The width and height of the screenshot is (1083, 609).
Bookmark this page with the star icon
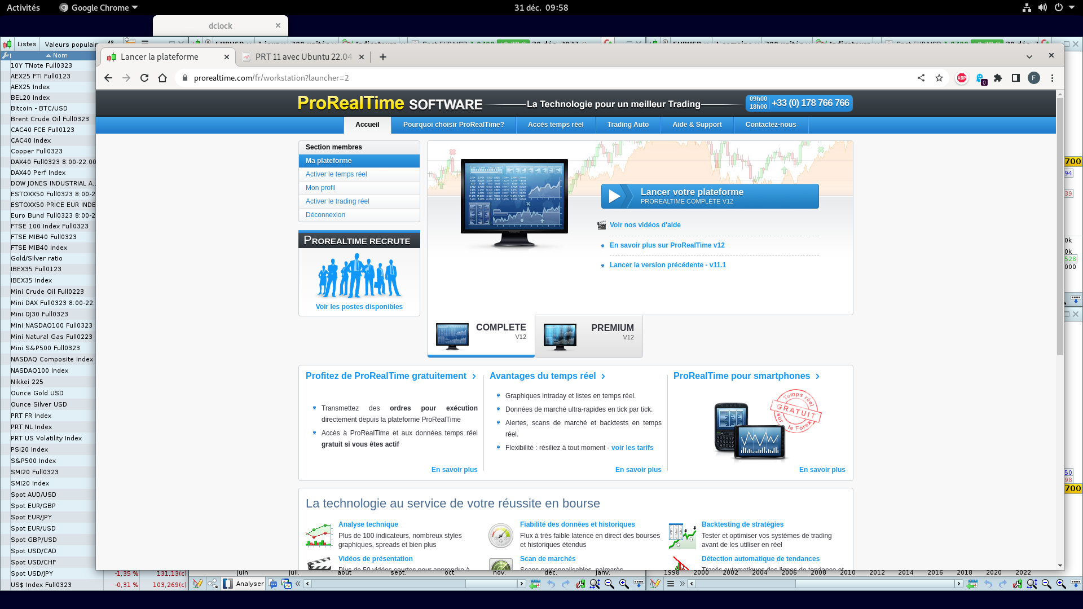pyautogui.click(x=939, y=78)
